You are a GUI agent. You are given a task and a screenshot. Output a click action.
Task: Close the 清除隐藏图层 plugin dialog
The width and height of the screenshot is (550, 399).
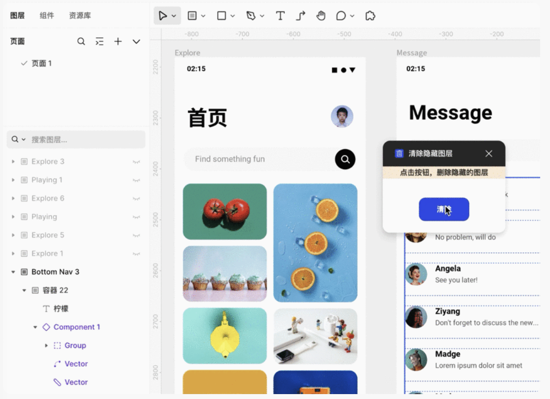tap(489, 153)
